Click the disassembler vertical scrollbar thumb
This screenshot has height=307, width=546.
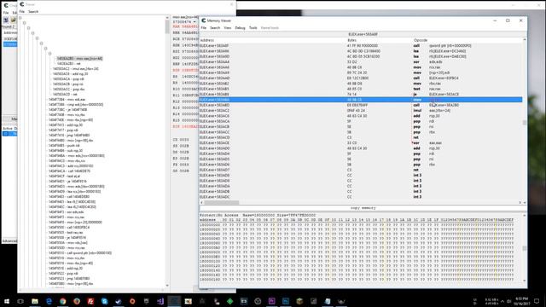(x=525, y=123)
